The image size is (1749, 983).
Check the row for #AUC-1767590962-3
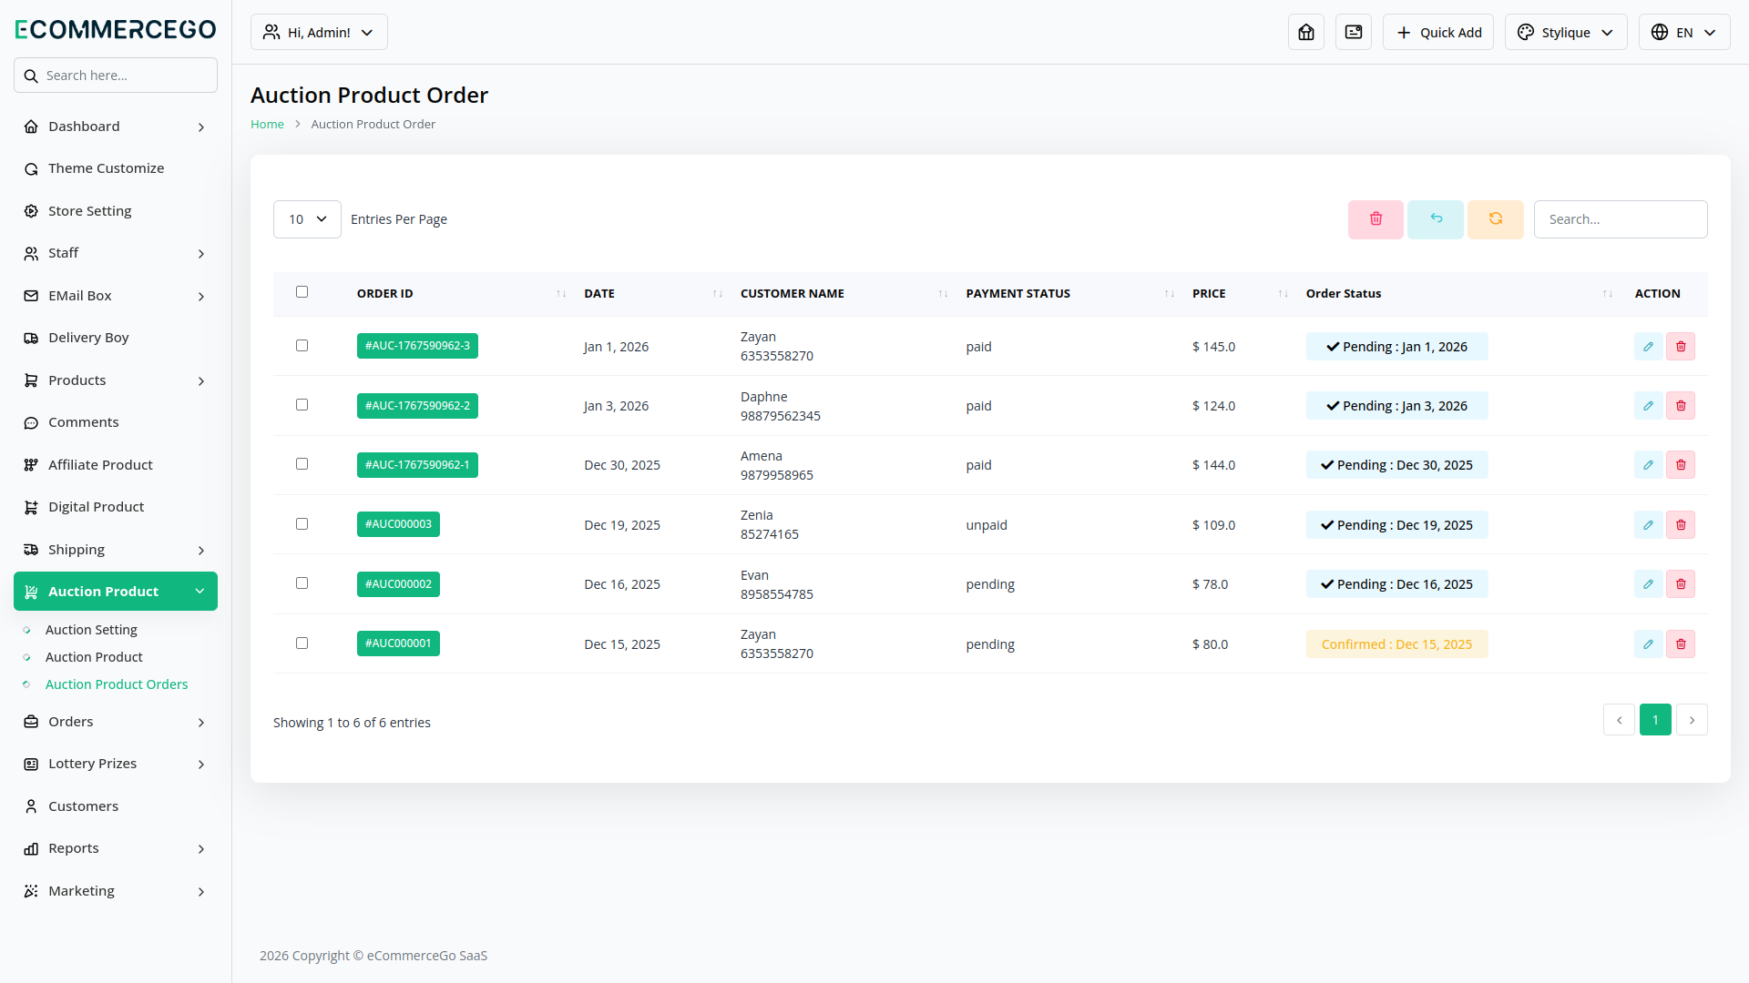coord(302,346)
